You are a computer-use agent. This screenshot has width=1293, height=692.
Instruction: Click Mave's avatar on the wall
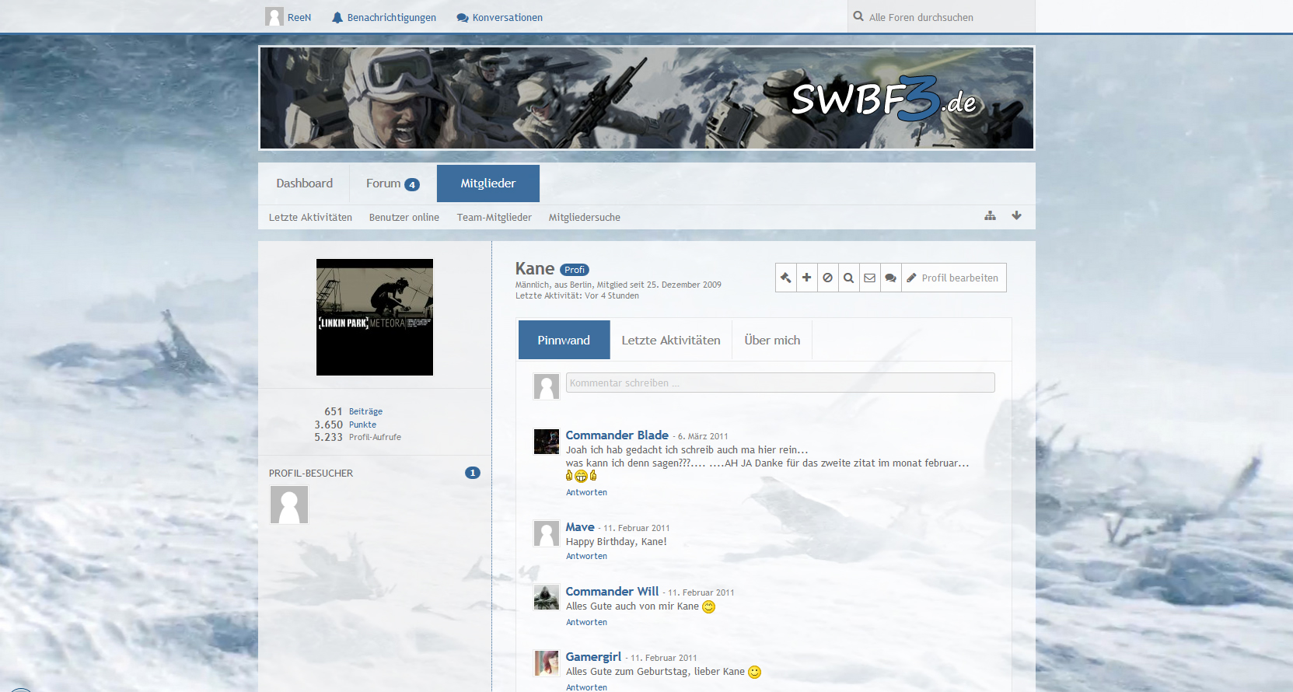click(x=547, y=533)
